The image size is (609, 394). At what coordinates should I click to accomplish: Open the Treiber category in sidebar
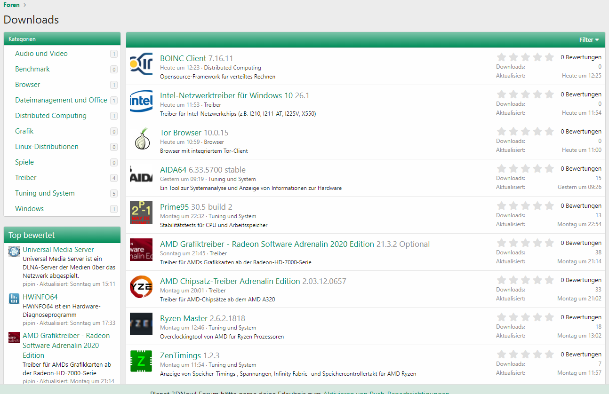click(x=26, y=178)
